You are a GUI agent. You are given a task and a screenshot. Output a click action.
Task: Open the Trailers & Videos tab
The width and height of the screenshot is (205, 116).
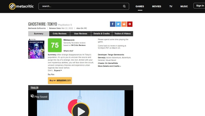(x=123, y=34)
